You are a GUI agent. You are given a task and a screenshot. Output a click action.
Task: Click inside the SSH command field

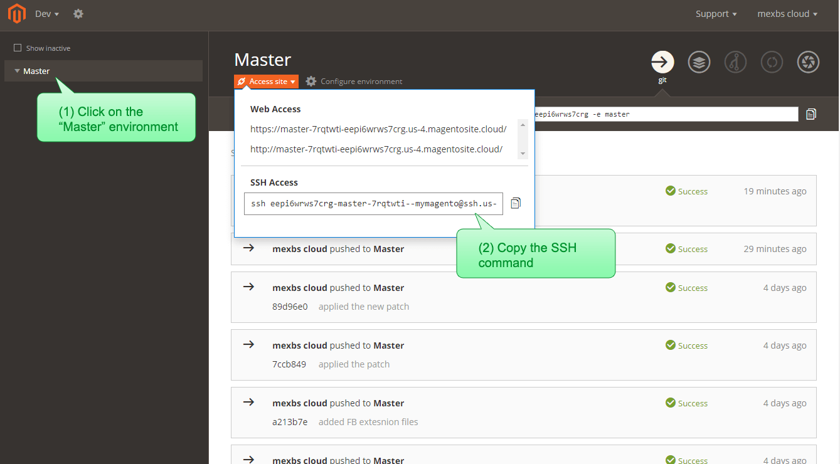pos(373,204)
